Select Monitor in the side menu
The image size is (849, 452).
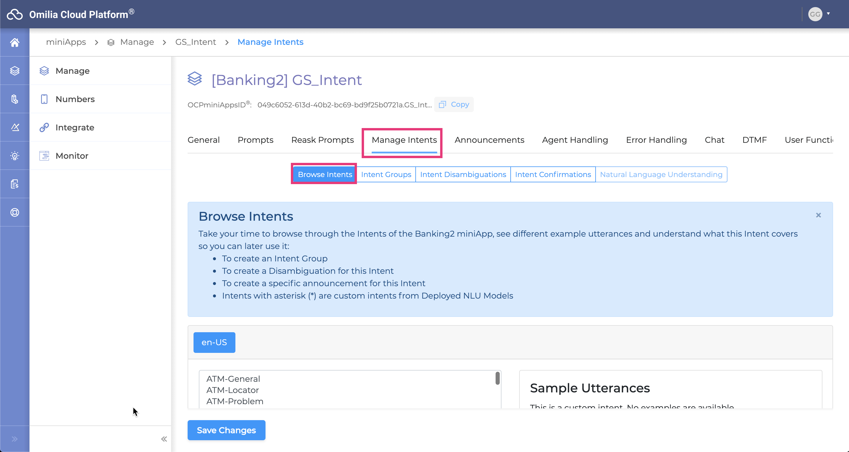click(x=100, y=155)
